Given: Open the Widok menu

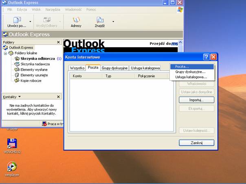Looking at the screenshot, I should tap(36, 9).
